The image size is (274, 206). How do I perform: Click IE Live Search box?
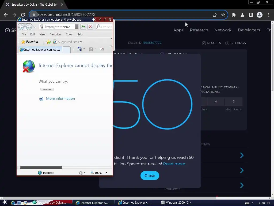click(104, 27)
